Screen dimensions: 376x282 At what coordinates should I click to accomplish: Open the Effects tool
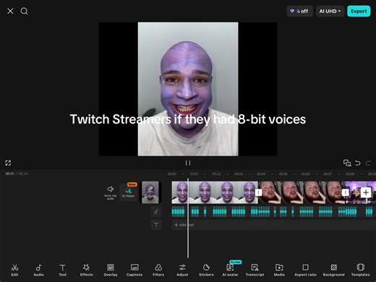tap(86, 270)
